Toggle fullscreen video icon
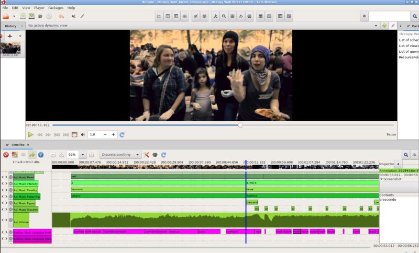Screen dimensions: 419x253 [74, 135]
